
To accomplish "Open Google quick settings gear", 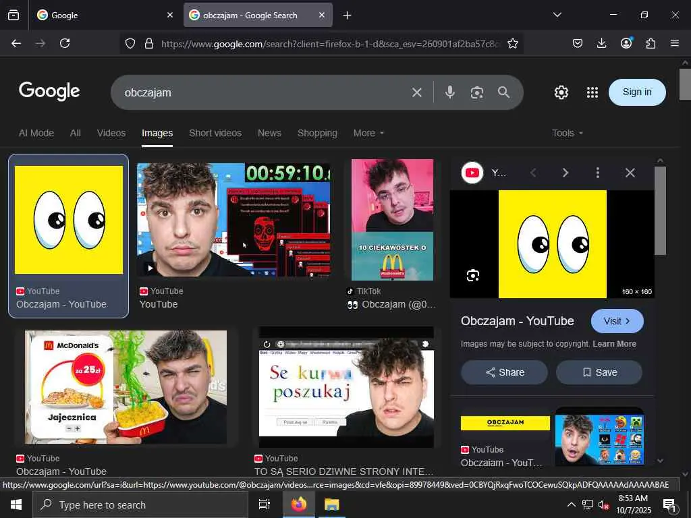I will 561,92.
